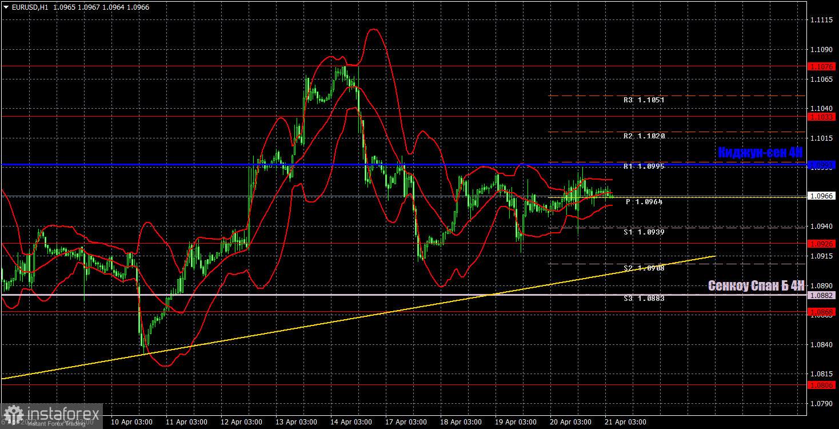The width and height of the screenshot is (839, 429).
Task: Click the red 1.0865 price tag
Action: point(822,312)
